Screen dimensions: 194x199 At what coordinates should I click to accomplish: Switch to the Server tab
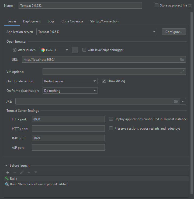coord(12,21)
